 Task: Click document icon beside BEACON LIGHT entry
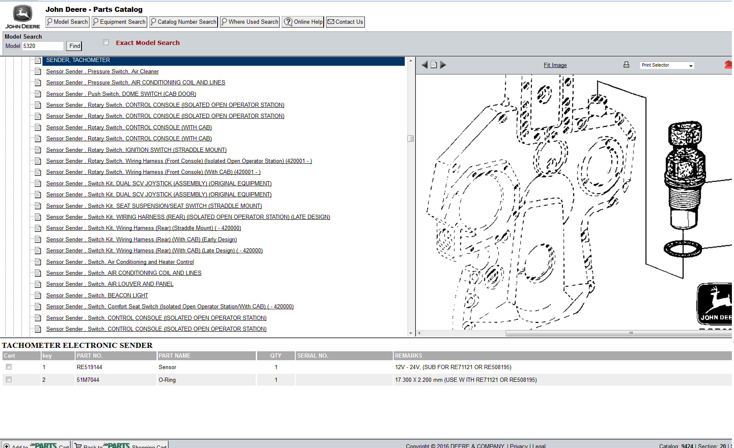click(38, 296)
